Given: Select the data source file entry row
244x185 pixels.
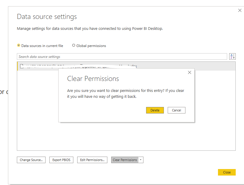Looking at the screenshot, I should click(x=126, y=66).
